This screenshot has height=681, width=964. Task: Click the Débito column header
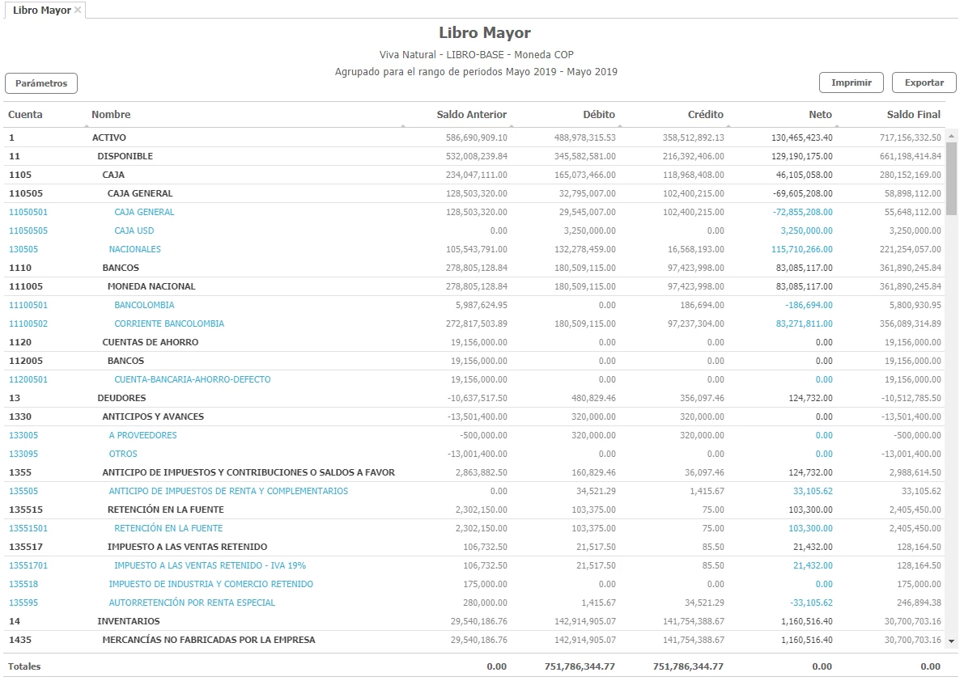click(x=598, y=115)
